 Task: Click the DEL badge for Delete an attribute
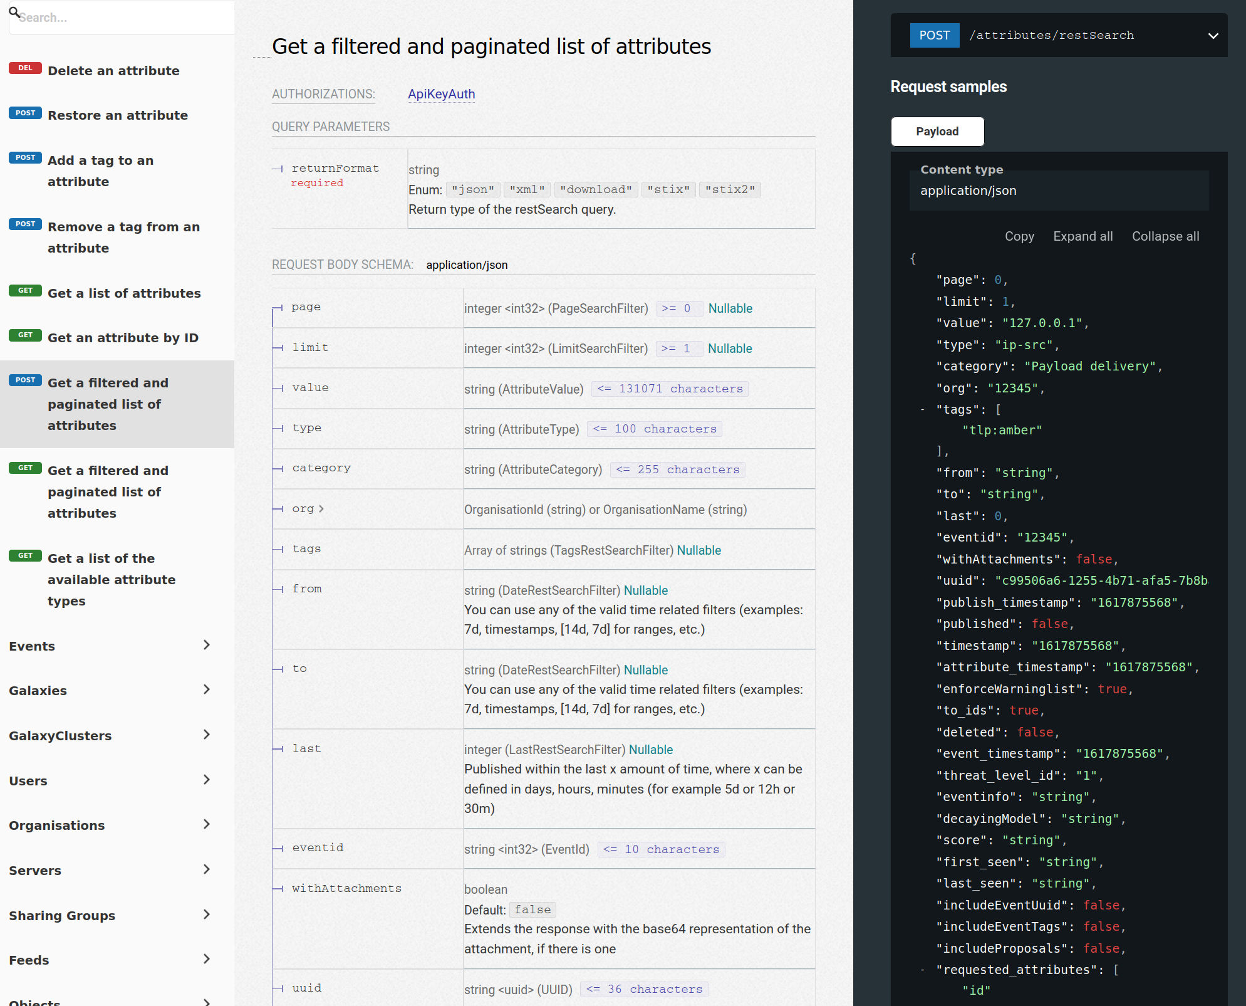pyautogui.click(x=25, y=68)
